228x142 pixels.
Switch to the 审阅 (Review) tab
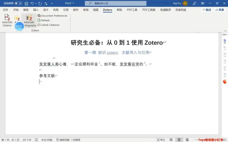86,10
